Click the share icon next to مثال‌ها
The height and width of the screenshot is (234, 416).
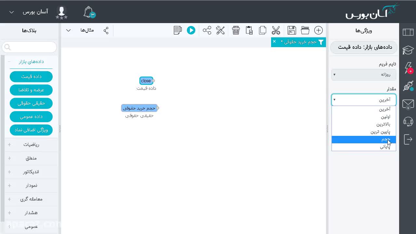click(106, 30)
